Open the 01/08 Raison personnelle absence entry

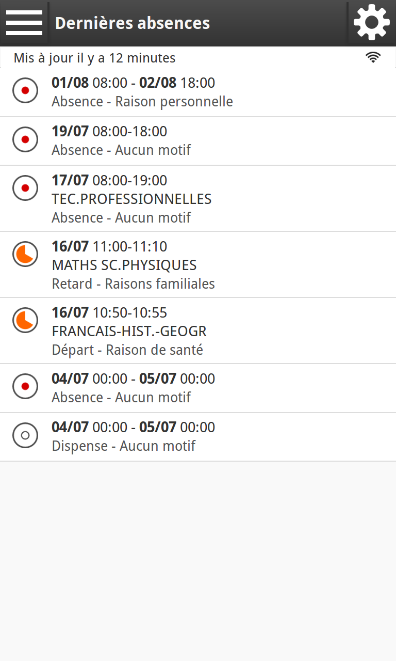click(x=198, y=92)
